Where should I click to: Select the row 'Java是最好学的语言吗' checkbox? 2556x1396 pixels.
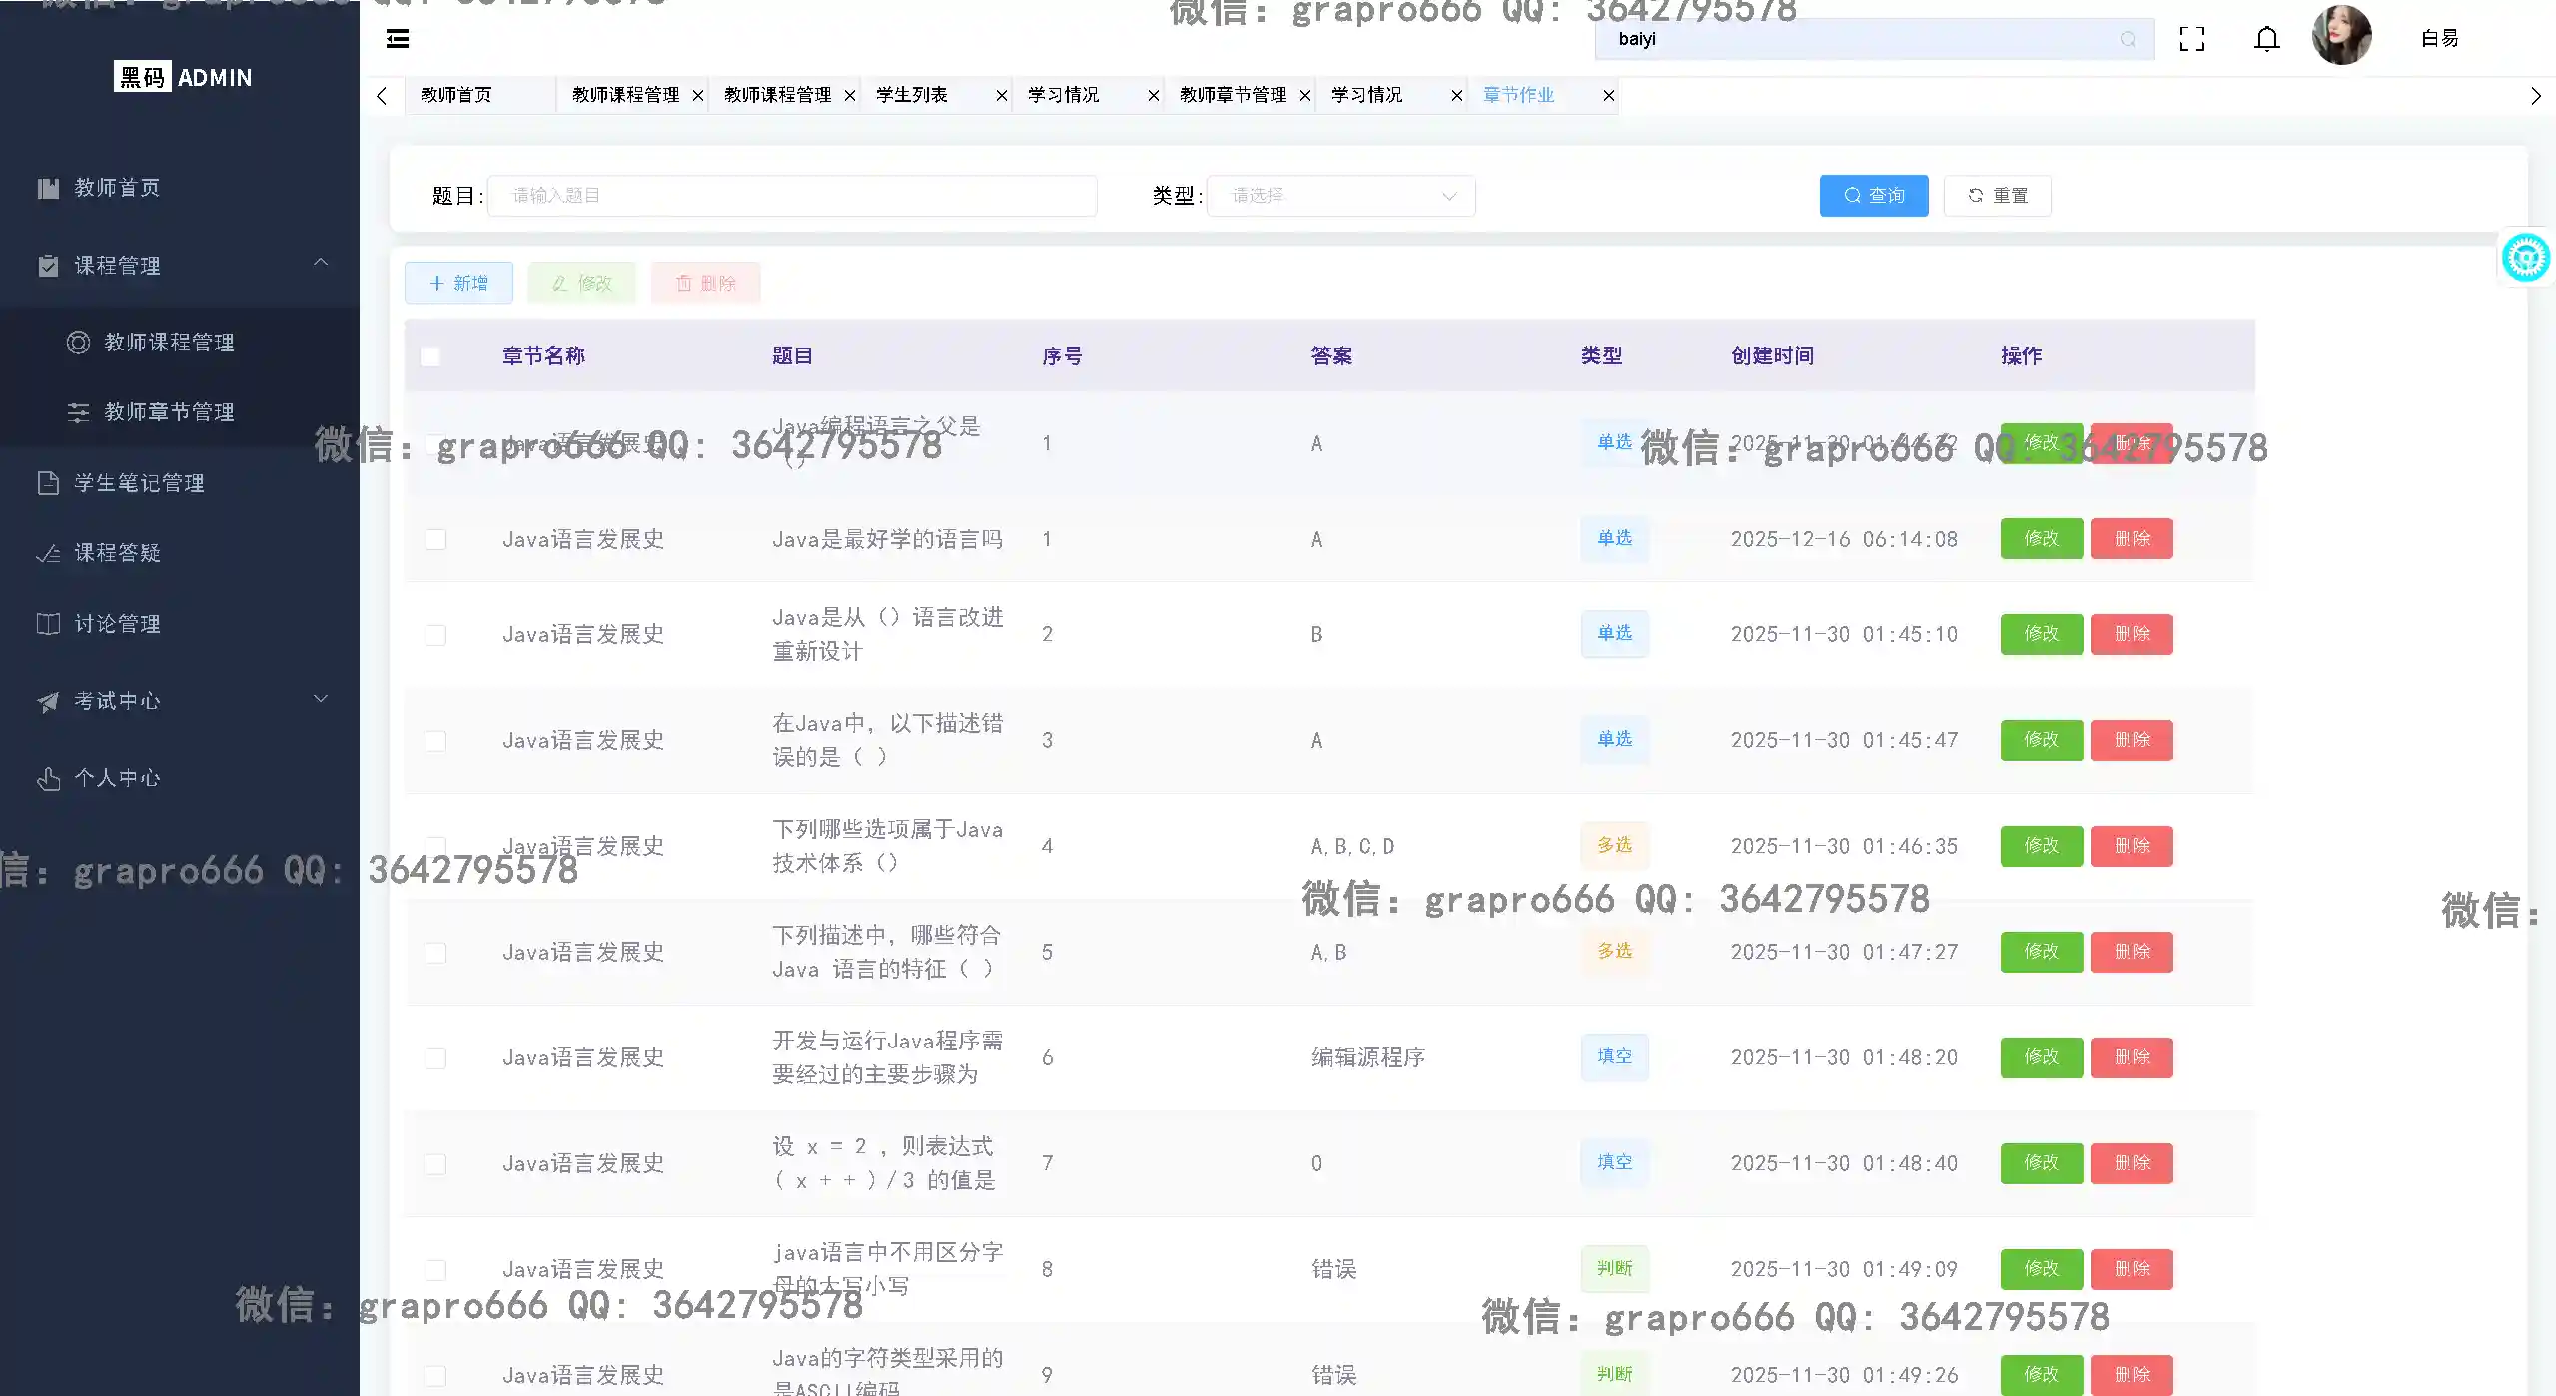click(x=435, y=539)
